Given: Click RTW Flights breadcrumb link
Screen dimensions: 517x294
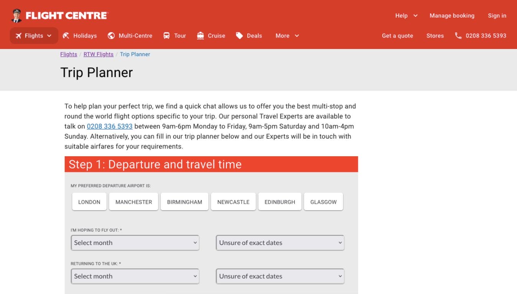Looking at the screenshot, I should [x=98, y=54].
